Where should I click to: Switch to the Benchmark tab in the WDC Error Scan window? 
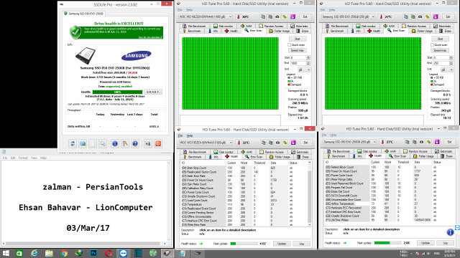point(192,31)
